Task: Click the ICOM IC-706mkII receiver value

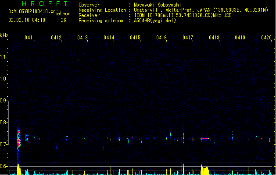Action: (x=183, y=15)
